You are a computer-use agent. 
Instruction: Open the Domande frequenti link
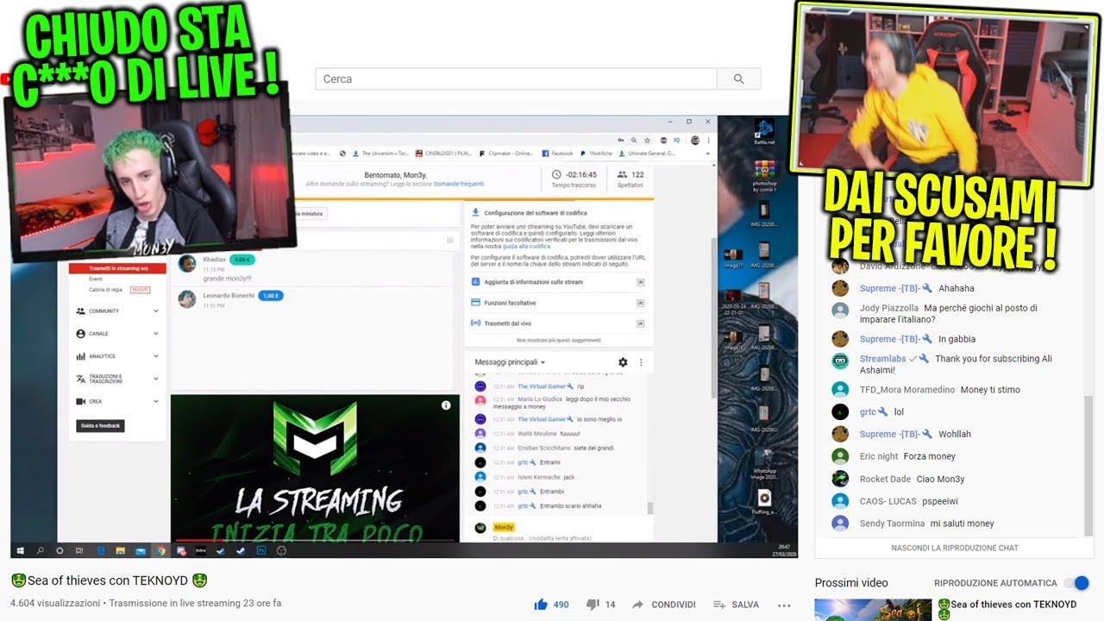tap(459, 184)
